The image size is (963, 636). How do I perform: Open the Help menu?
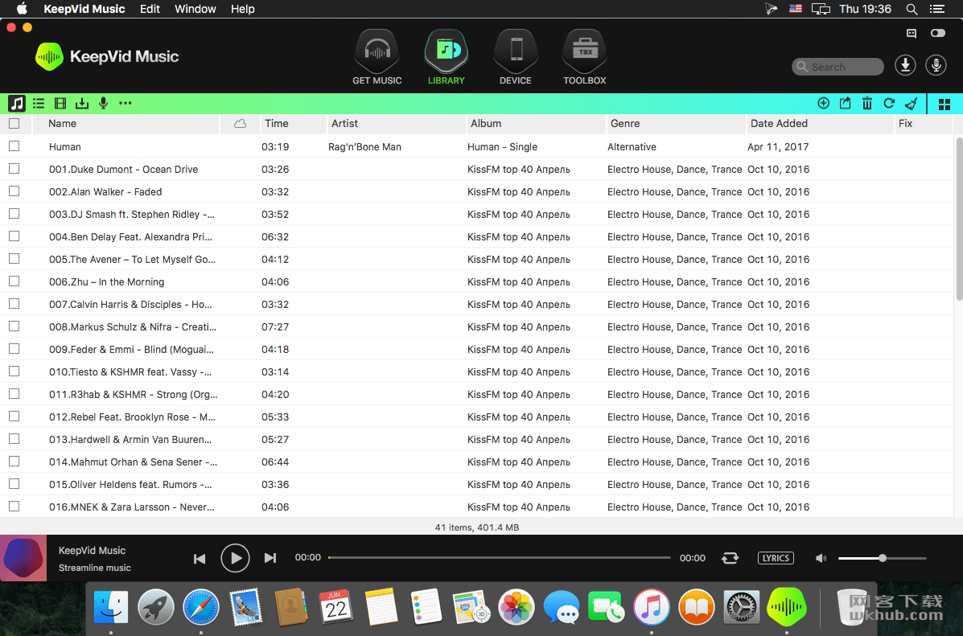(243, 9)
